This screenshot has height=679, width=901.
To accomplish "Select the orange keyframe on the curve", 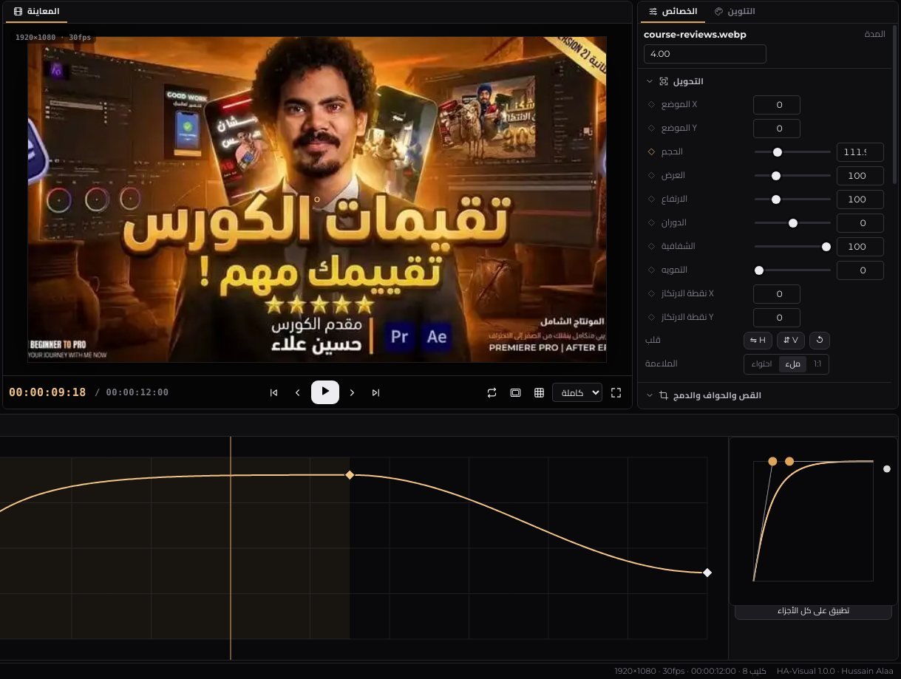I will (350, 475).
